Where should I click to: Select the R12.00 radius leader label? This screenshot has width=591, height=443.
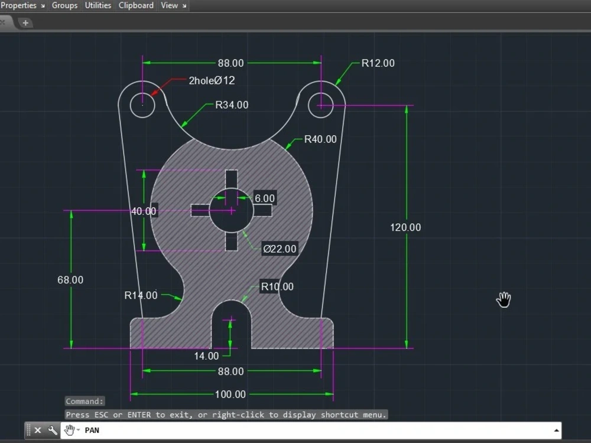click(377, 63)
